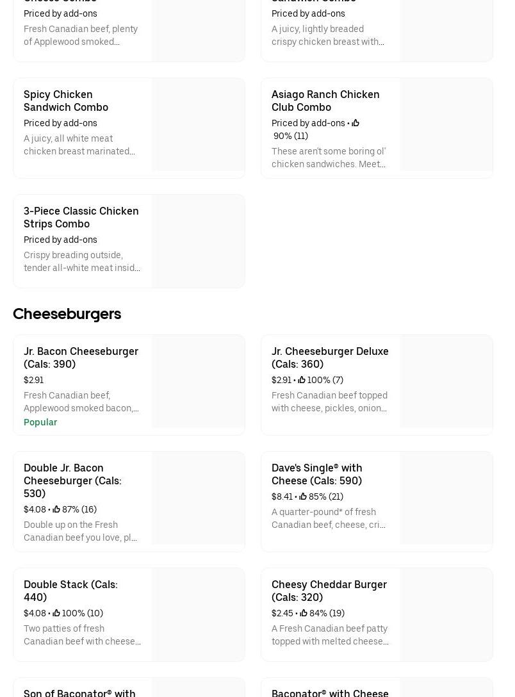This screenshot has height=697, width=515.
Task: Open Asiago Ranch Chicken Club Combo title
Action: [x=325, y=101]
